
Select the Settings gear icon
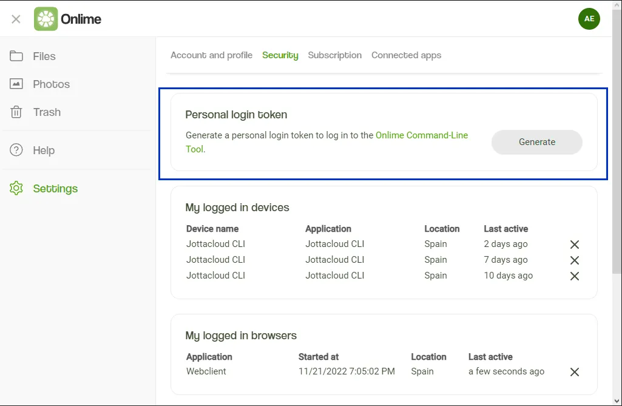pos(16,188)
